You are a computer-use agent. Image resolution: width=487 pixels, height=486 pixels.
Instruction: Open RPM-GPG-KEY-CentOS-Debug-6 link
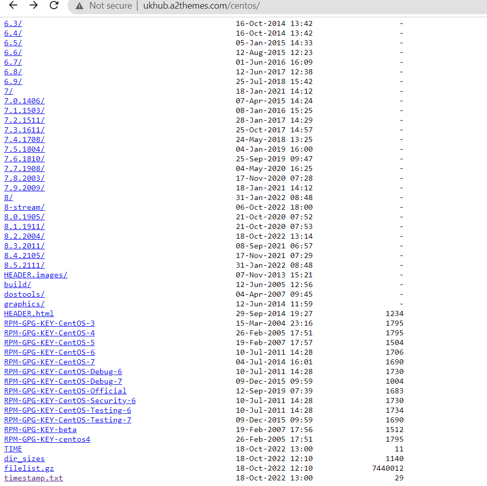coord(63,372)
